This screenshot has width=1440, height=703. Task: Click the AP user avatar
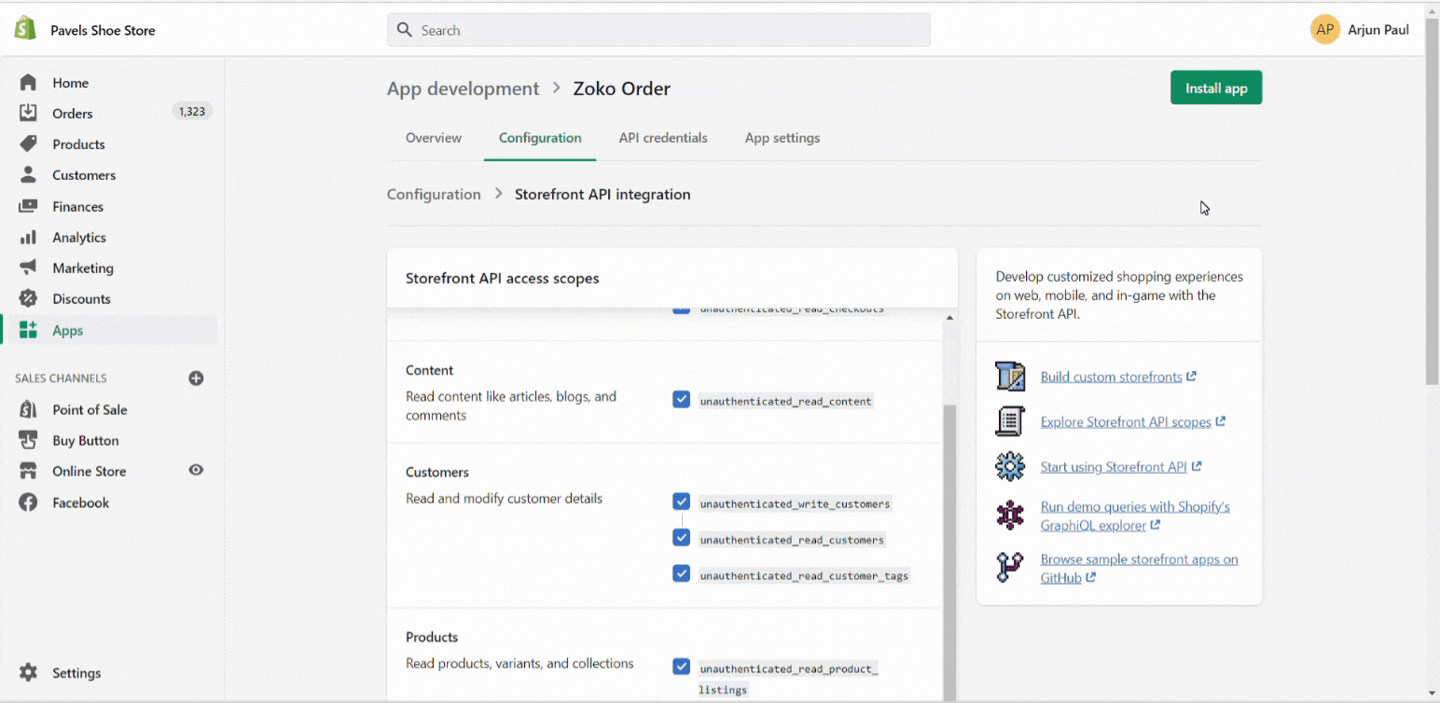pos(1325,29)
